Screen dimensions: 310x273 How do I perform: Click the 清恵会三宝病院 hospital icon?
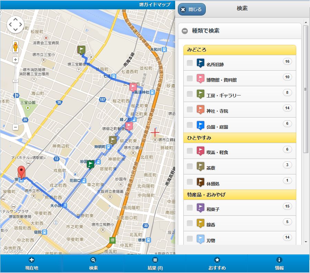(x=46, y=38)
